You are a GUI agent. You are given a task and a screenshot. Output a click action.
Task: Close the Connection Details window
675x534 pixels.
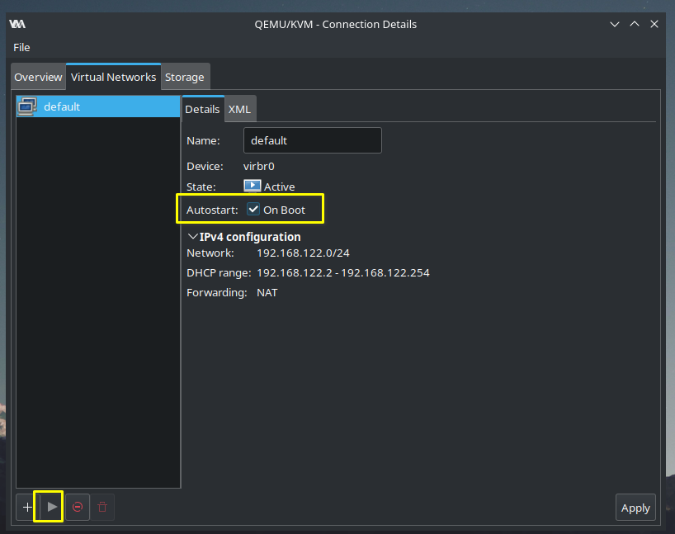click(x=654, y=24)
